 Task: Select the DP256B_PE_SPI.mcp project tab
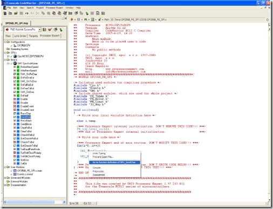click(17, 23)
